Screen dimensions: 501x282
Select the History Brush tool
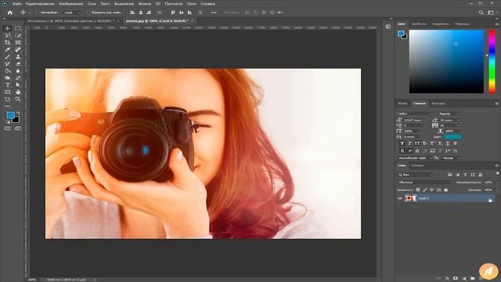[7, 63]
